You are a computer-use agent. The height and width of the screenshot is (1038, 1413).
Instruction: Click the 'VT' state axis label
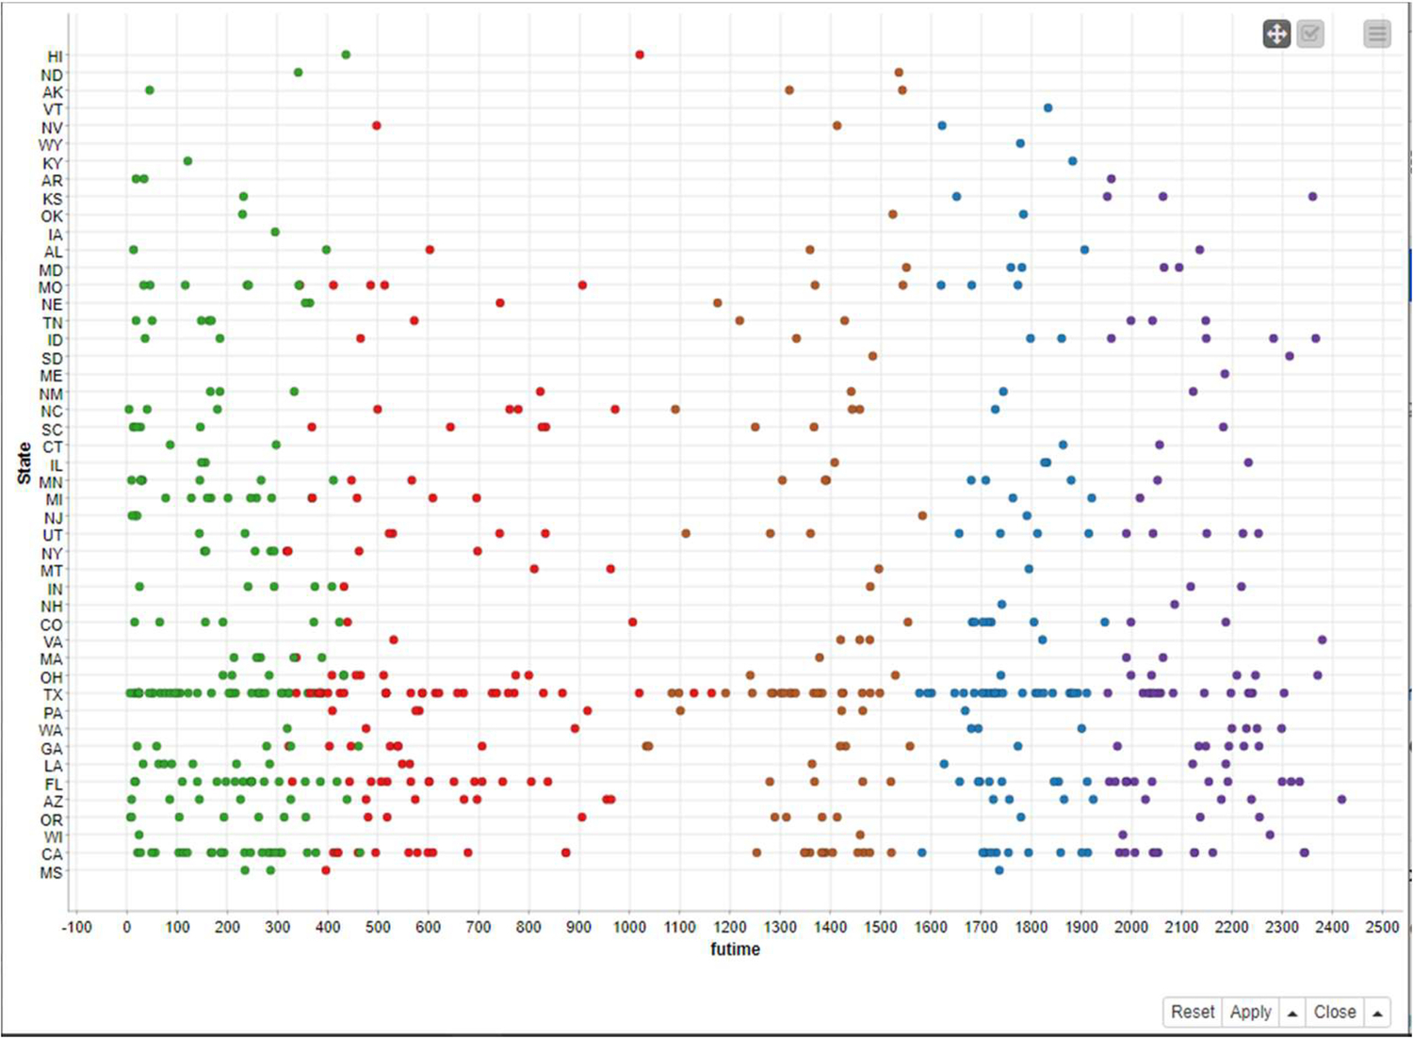53,110
